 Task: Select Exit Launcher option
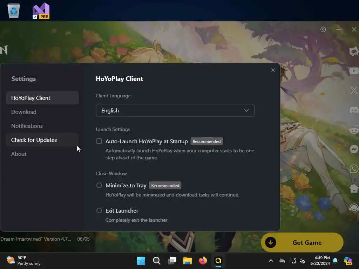coord(99,211)
